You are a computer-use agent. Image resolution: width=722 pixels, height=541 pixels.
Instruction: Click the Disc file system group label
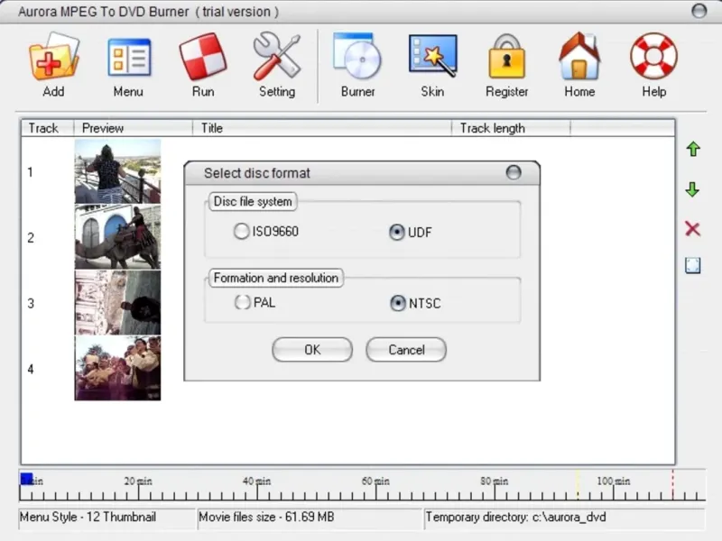253,201
